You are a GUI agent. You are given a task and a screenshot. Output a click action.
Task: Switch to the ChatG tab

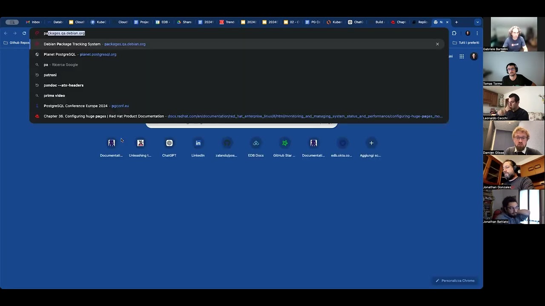(x=356, y=22)
